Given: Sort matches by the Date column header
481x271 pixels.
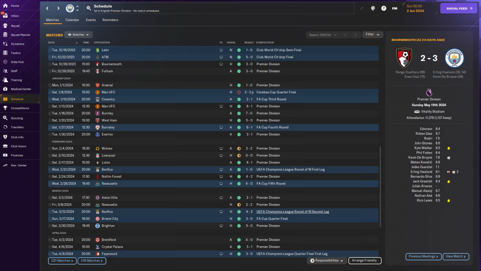Looking at the screenshot, I should [51, 43].
